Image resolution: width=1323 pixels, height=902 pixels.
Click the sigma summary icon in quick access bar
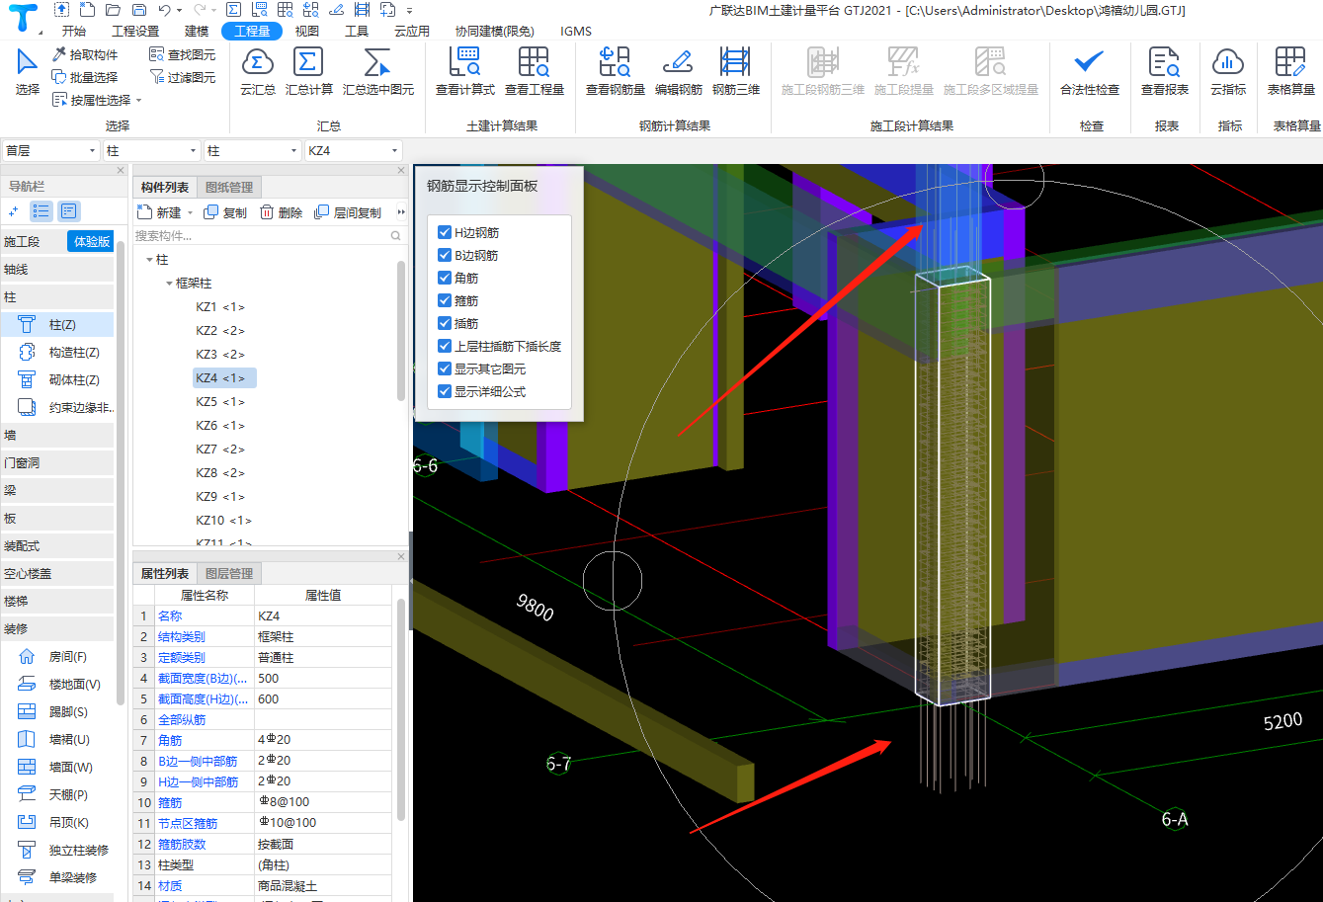(233, 10)
